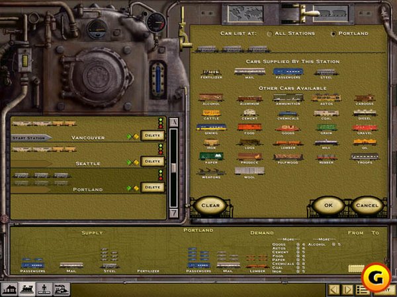Select the Dining car icon
Viewport: 397px width, 297px height.
click(x=211, y=127)
